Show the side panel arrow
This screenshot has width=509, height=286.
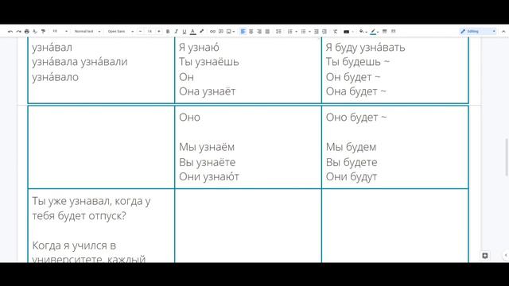click(x=506, y=256)
